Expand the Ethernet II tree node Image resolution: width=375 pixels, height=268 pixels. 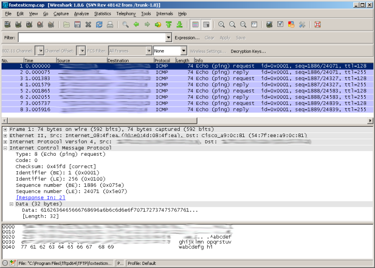point(5,136)
